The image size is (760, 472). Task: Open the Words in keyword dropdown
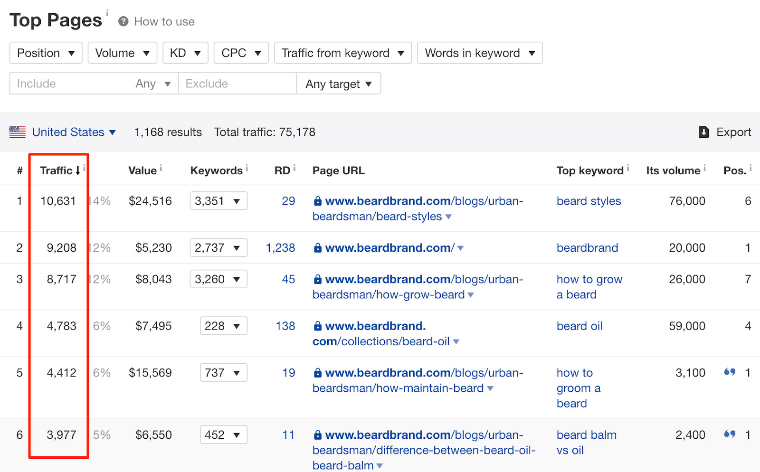tap(480, 53)
